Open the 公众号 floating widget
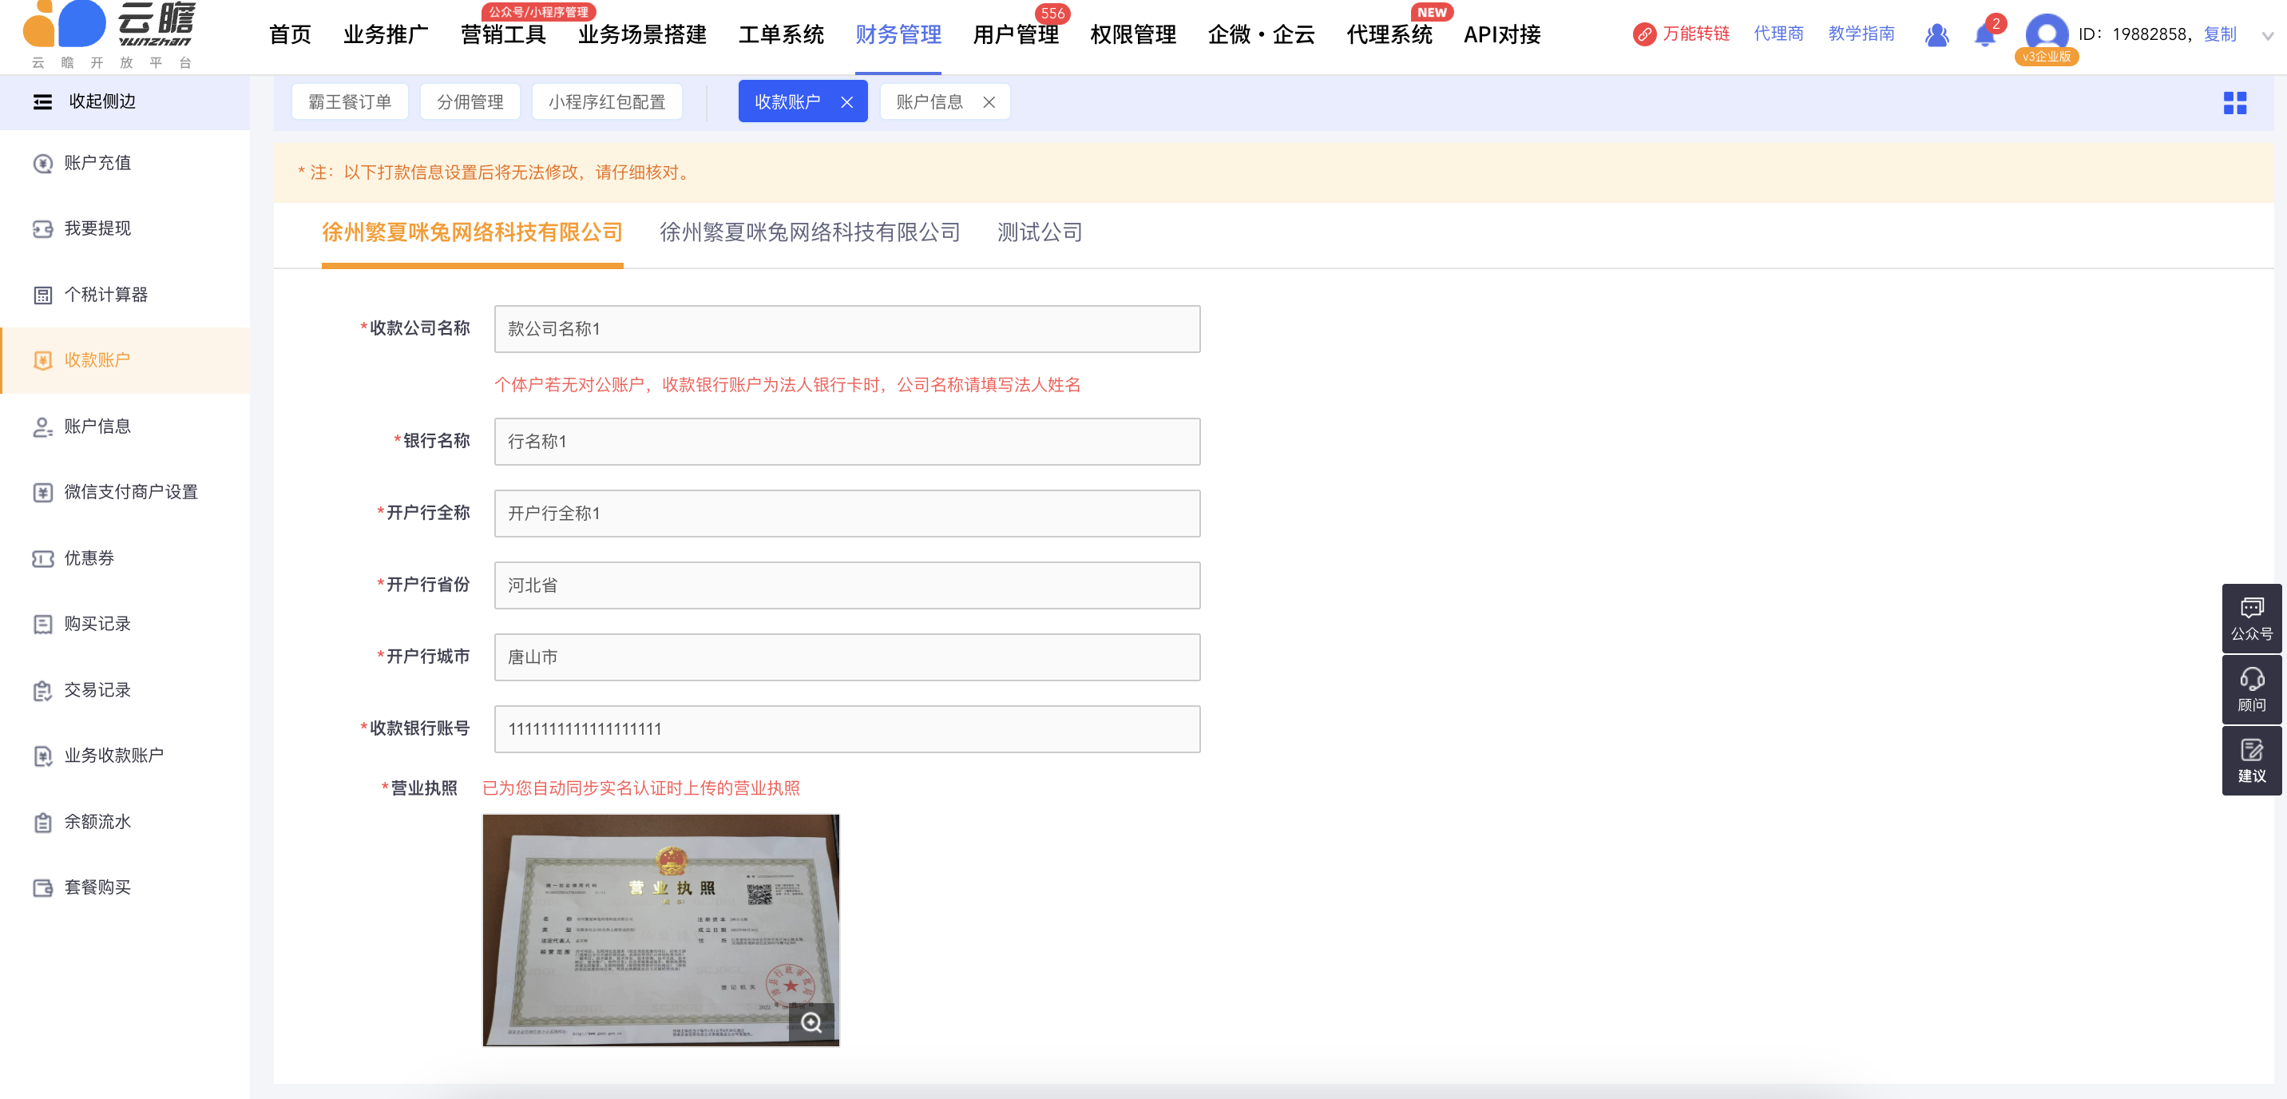2287x1099 pixels. tap(2250, 618)
